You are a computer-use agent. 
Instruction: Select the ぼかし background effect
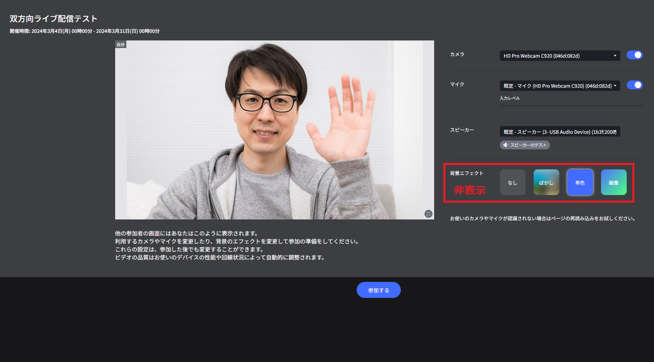[x=546, y=182]
